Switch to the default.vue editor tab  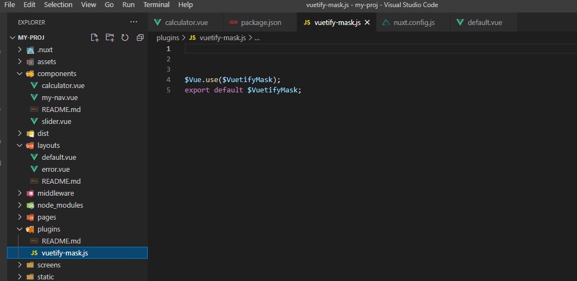pyautogui.click(x=484, y=22)
